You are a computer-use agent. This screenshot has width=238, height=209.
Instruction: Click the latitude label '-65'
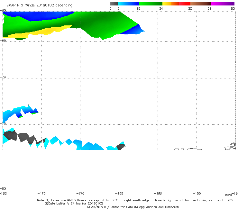[3, 41]
